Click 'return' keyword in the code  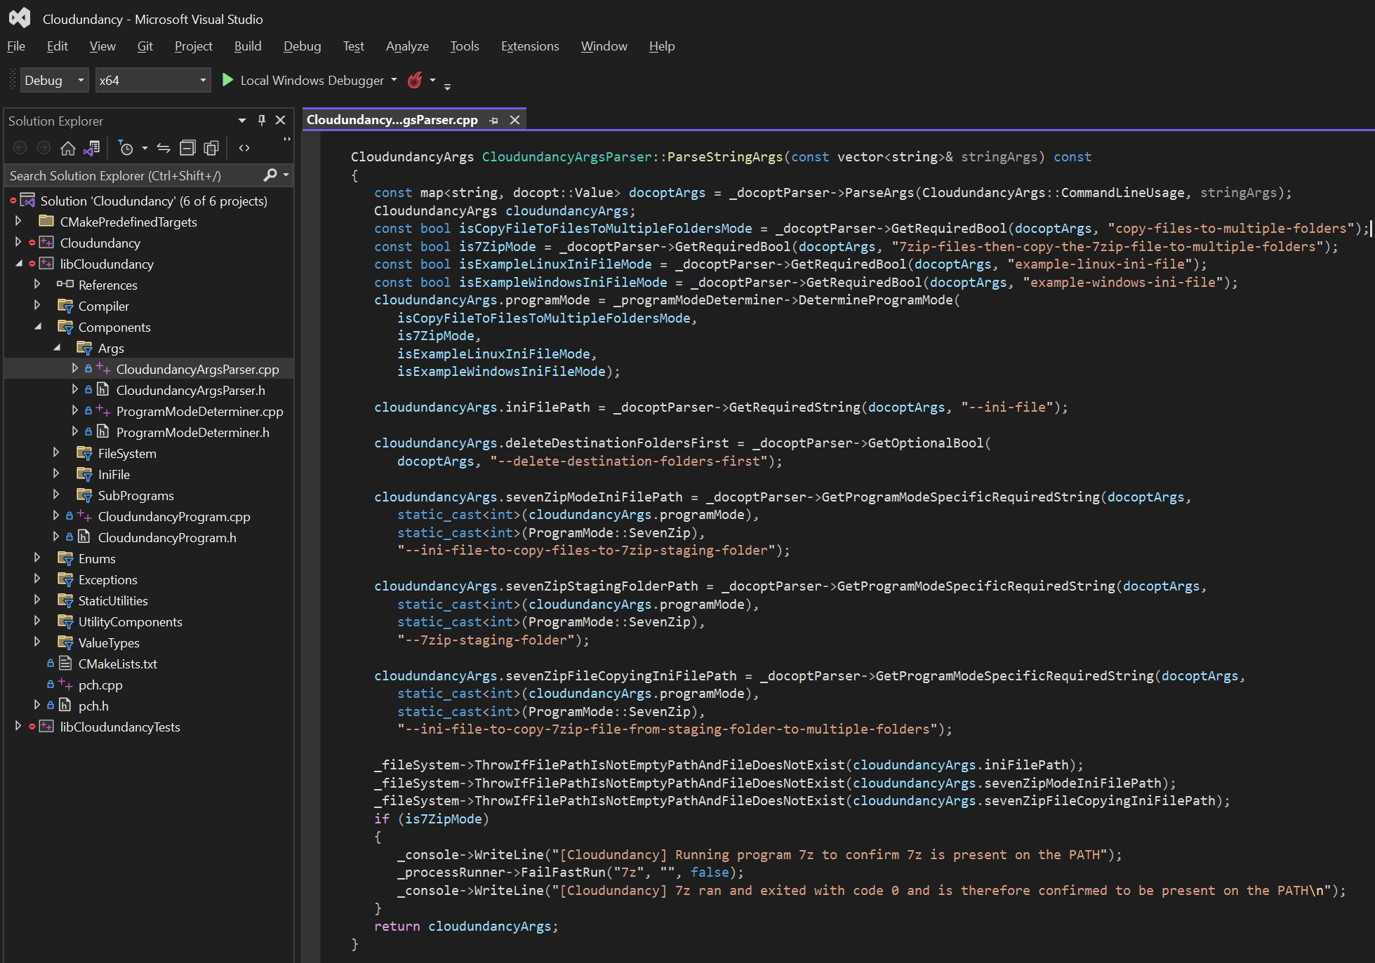[397, 926]
